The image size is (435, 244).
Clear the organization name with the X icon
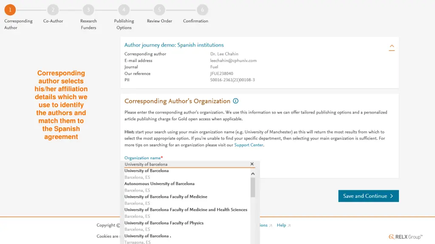[x=252, y=164]
